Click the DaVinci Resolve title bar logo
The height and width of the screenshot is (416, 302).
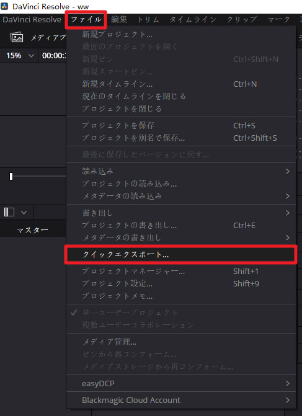click(4, 6)
